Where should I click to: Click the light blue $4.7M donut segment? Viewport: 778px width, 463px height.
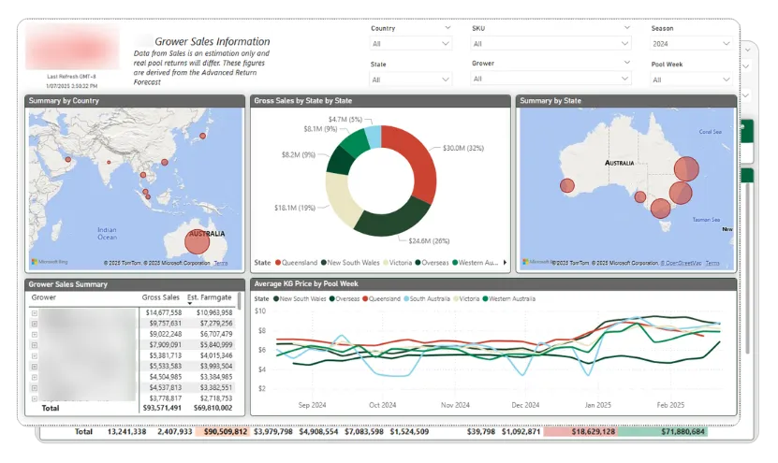click(374, 137)
